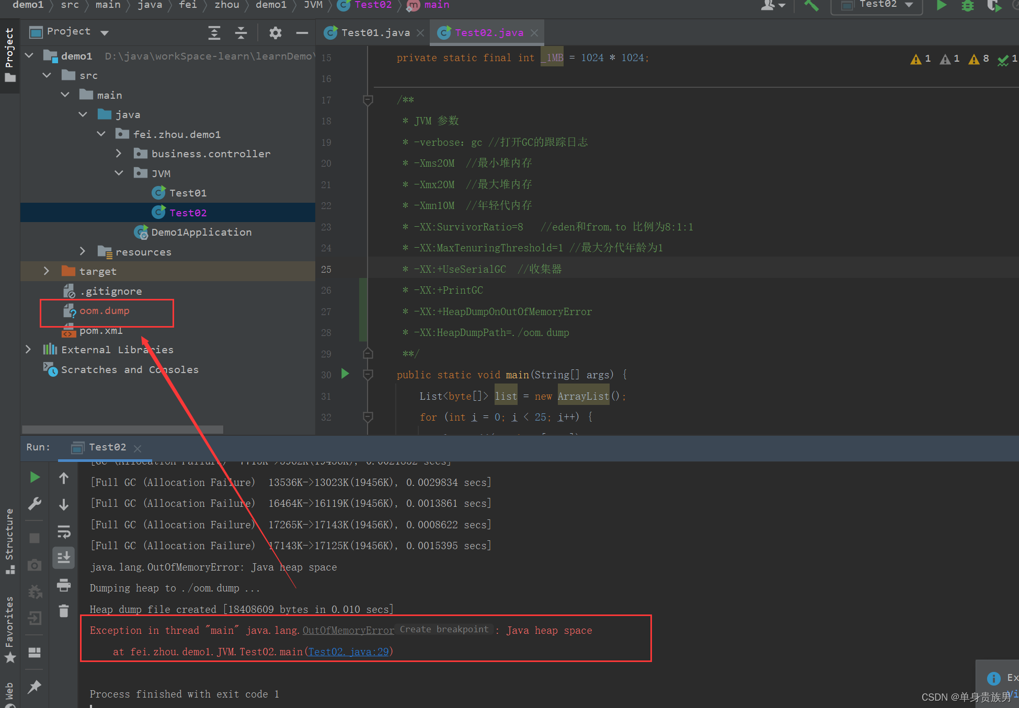Click the wrench icon in Run panel
The image size is (1019, 708).
pos(35,504)
